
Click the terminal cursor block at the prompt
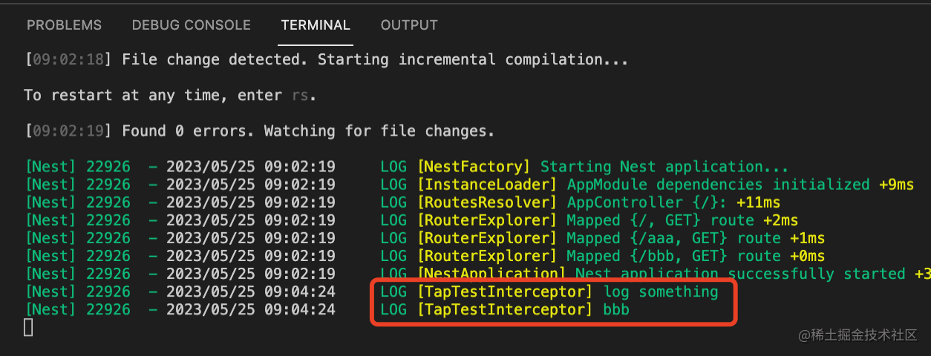pos(28,327)
